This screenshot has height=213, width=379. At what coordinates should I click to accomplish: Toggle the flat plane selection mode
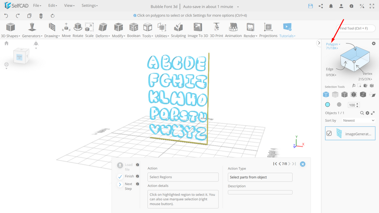coord(372,94)
